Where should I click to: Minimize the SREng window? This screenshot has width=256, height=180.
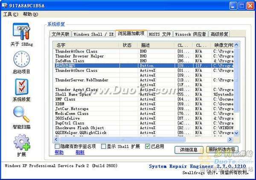(233, 6)
